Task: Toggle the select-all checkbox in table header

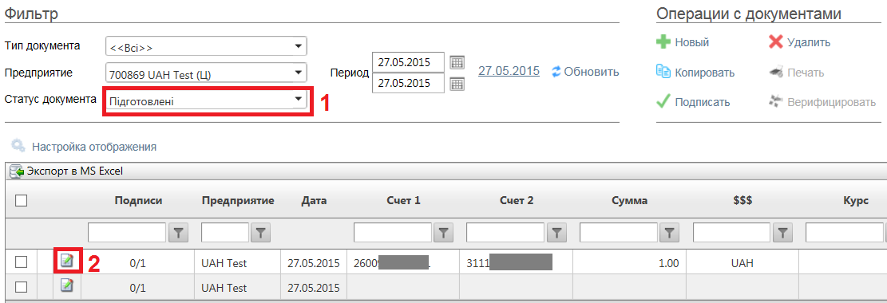Action: pos(22,200)
